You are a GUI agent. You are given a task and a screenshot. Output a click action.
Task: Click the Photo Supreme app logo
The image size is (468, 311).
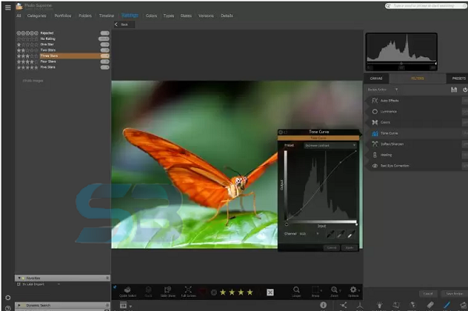(x=19, y=6)
